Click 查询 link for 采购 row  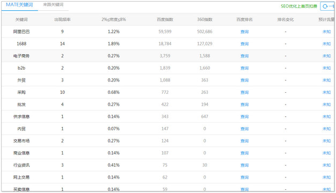244,92
